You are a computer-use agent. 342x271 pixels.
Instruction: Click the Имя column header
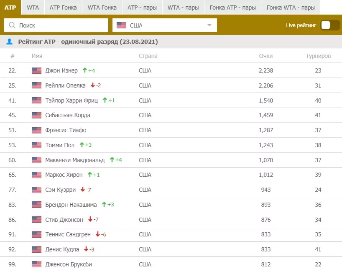click(x=37, y=56)
